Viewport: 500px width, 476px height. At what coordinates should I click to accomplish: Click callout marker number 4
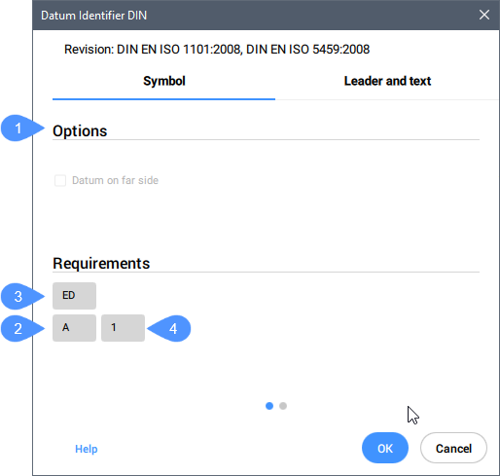tap(169, 328)
